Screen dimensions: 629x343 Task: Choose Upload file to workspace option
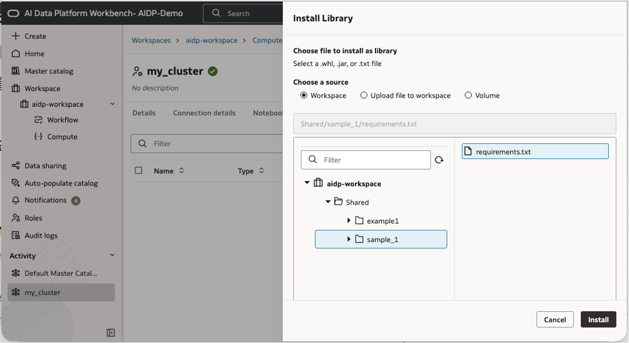coord(364,96)
